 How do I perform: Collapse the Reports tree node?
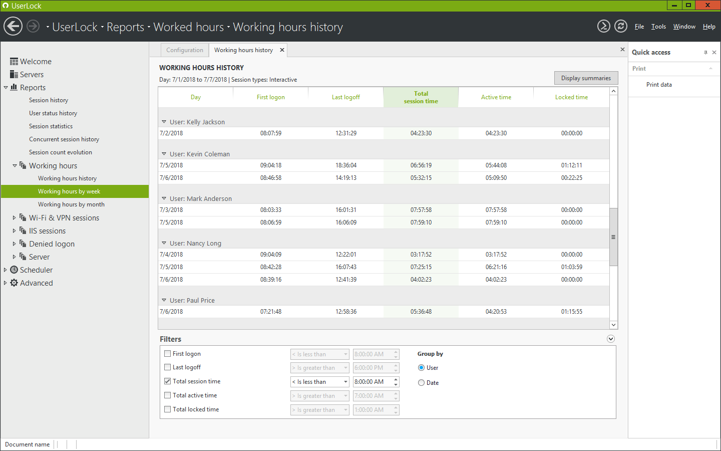coord(6,87)
